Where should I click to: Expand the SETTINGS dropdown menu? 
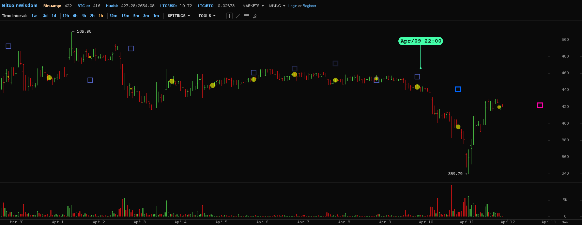pyautogui.click(x=179, y=16)
